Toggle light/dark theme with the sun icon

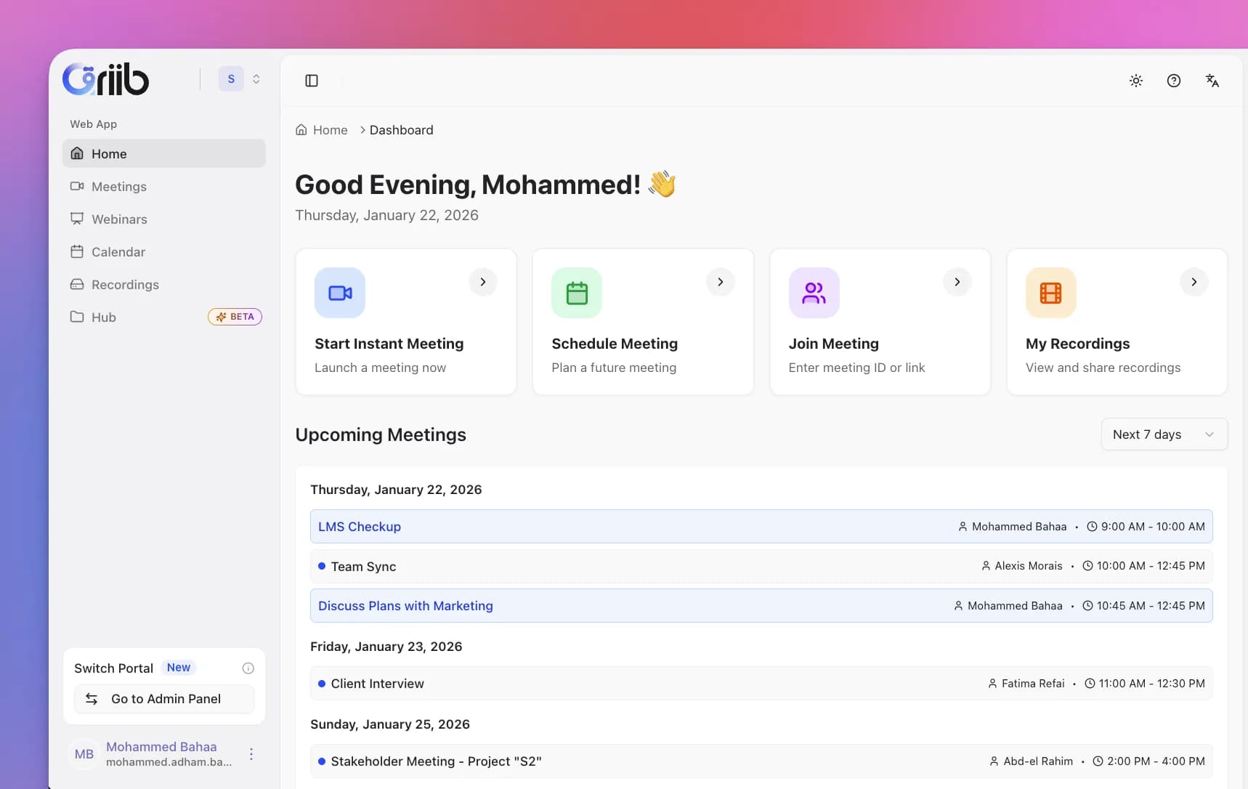click(x=1135, y=81)
